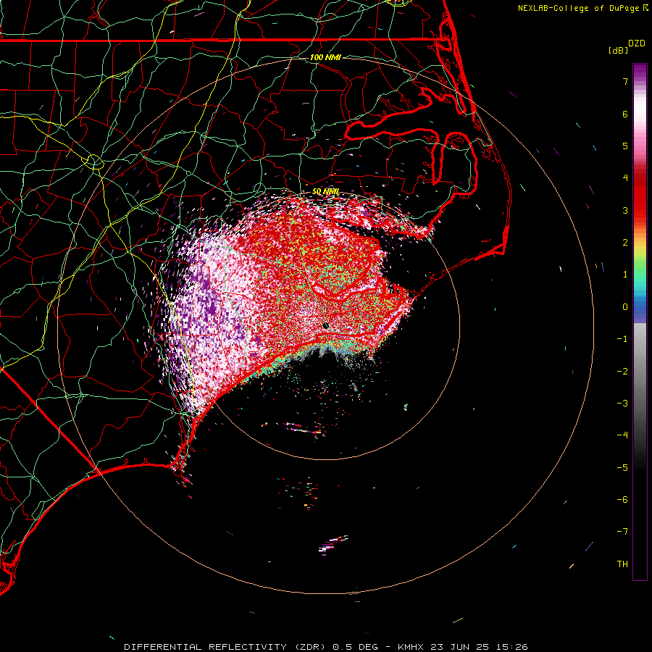Click the 23 JUN 25 15:26 timestamp

pos(479,647)
